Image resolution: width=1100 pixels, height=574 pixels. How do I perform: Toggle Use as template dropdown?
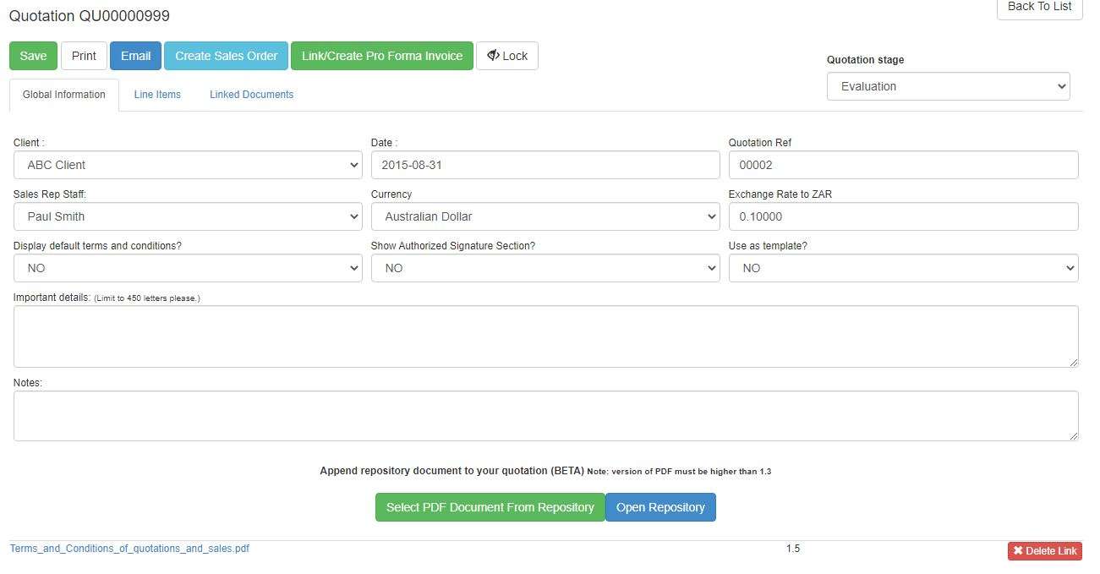pos(903,268)
